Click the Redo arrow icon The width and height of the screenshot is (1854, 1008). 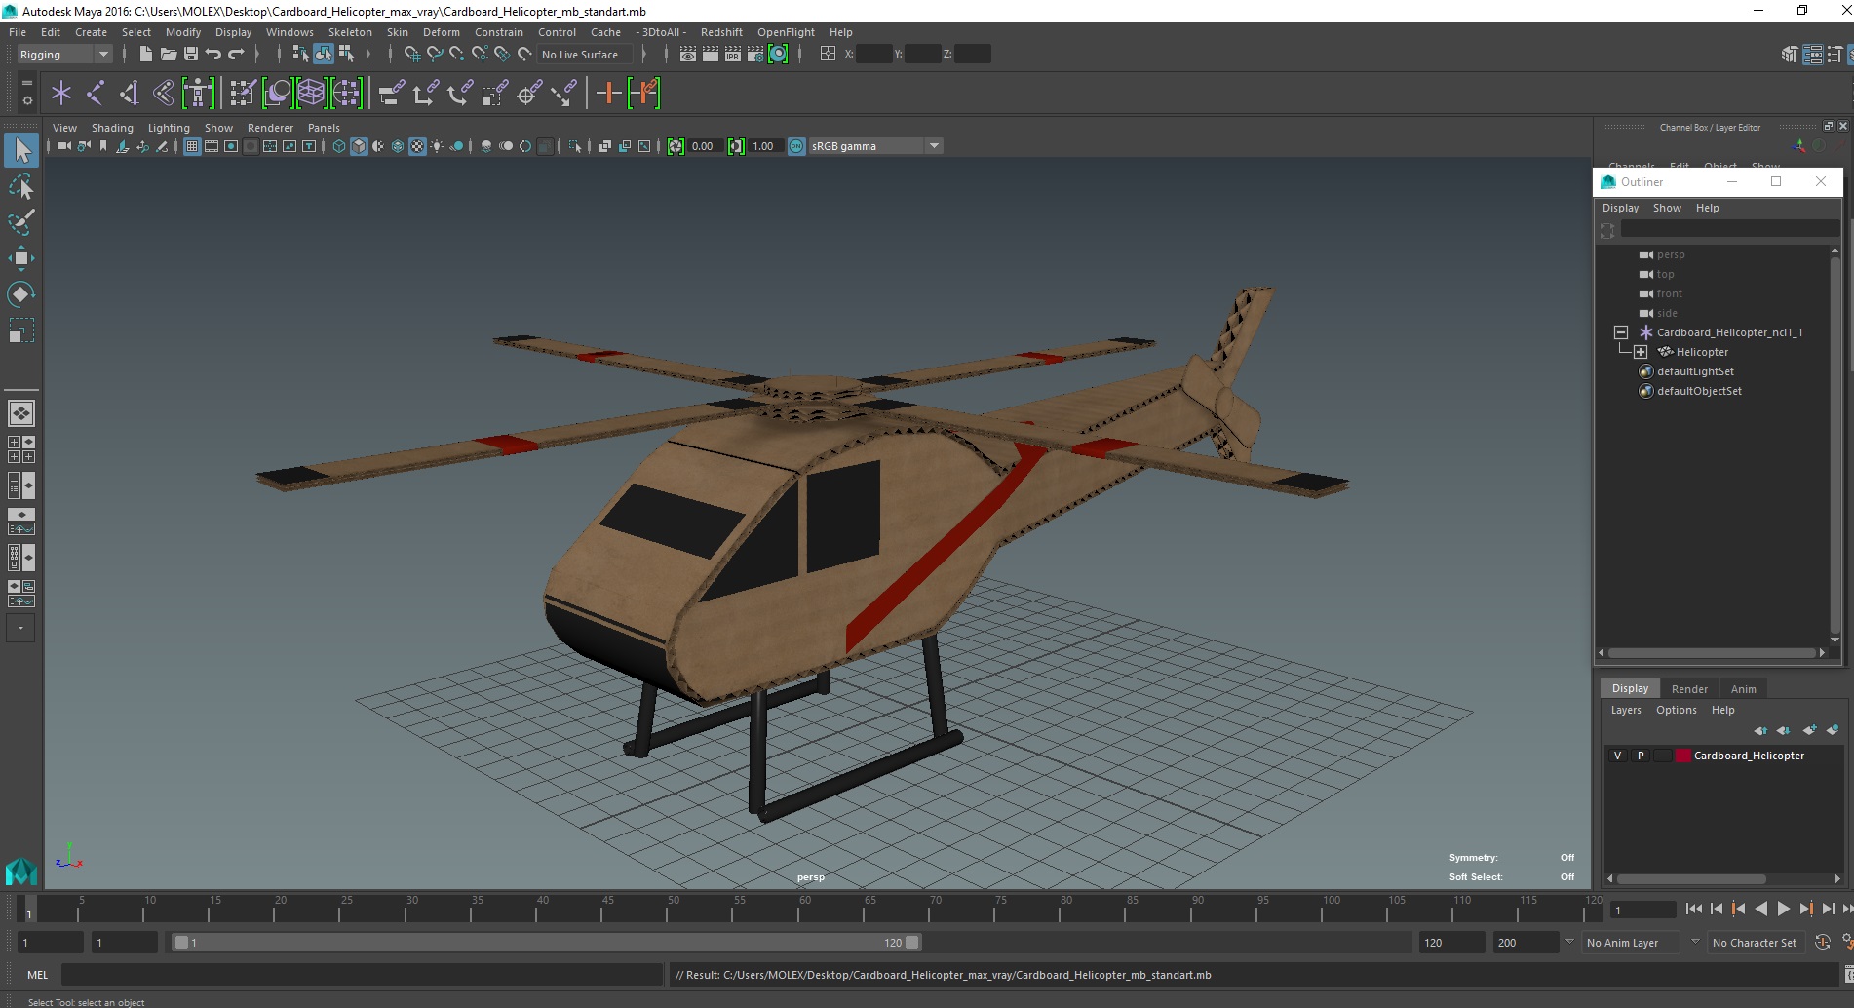[236, 55]
